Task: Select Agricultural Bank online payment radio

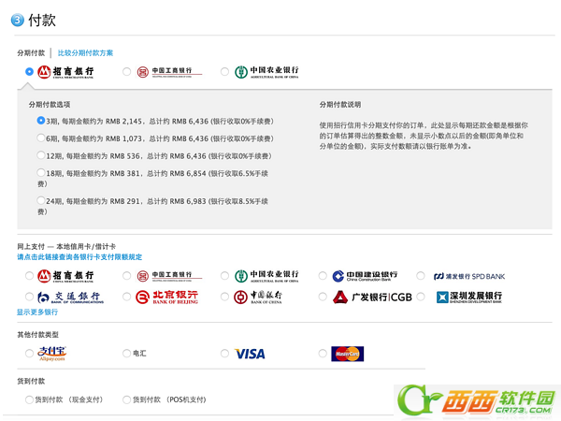Action: click(224, 276)
